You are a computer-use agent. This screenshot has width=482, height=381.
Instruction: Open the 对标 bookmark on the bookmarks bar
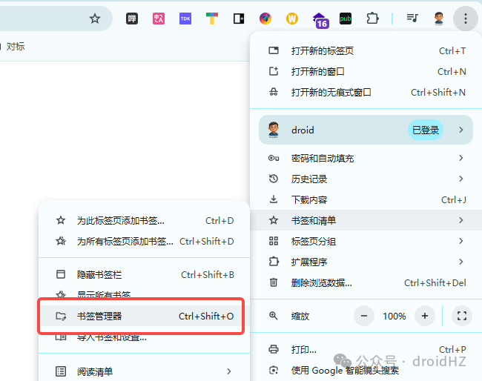pos(16,47)
